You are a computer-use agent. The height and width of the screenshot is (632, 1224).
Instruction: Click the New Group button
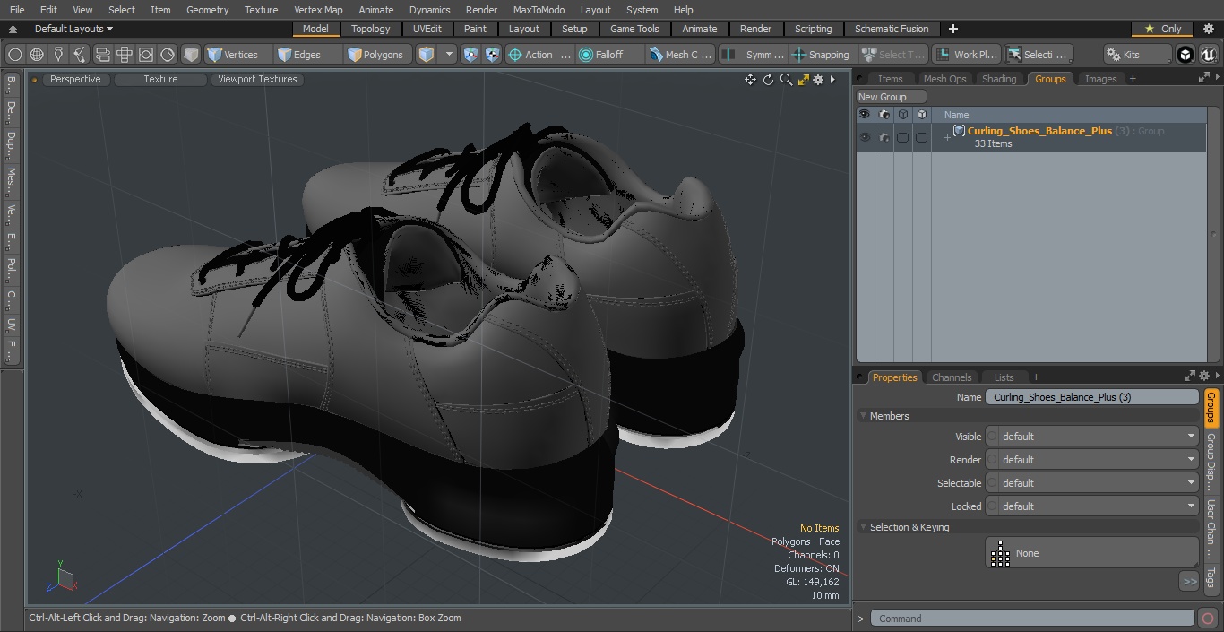[x=891, y=97]
